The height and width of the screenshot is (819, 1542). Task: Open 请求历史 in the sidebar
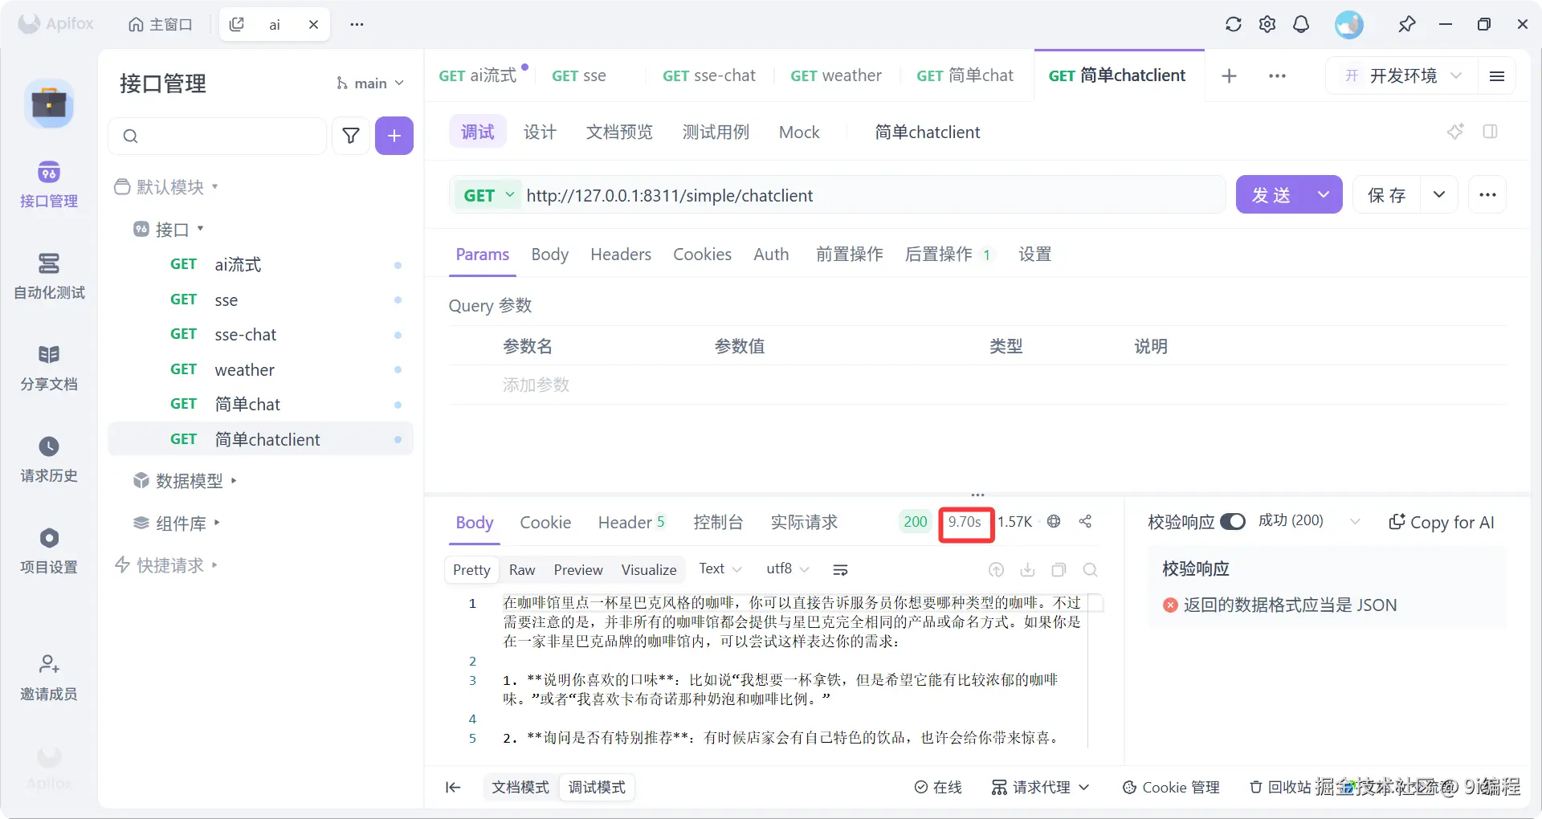pyautogui.click(x=49, y=459)
